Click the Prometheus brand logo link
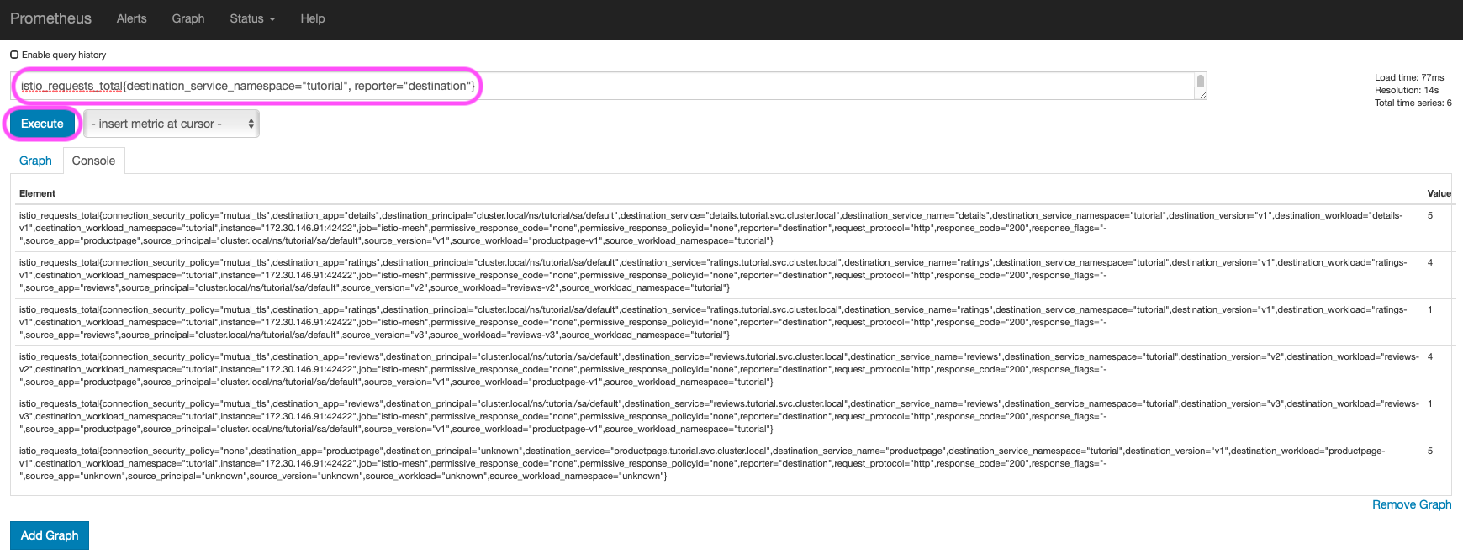Image resolution: width=1463 pixels, height=559 pixels. (x=50, y=18)
